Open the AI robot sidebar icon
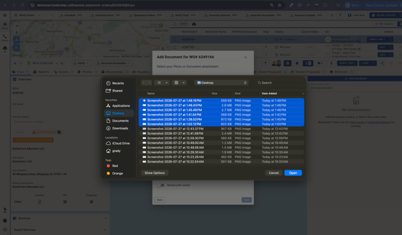The image size is (402, 235). coord(5,49)
